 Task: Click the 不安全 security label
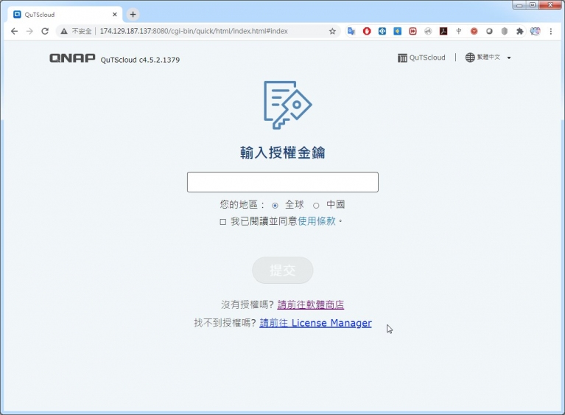(x=82, y=32)
